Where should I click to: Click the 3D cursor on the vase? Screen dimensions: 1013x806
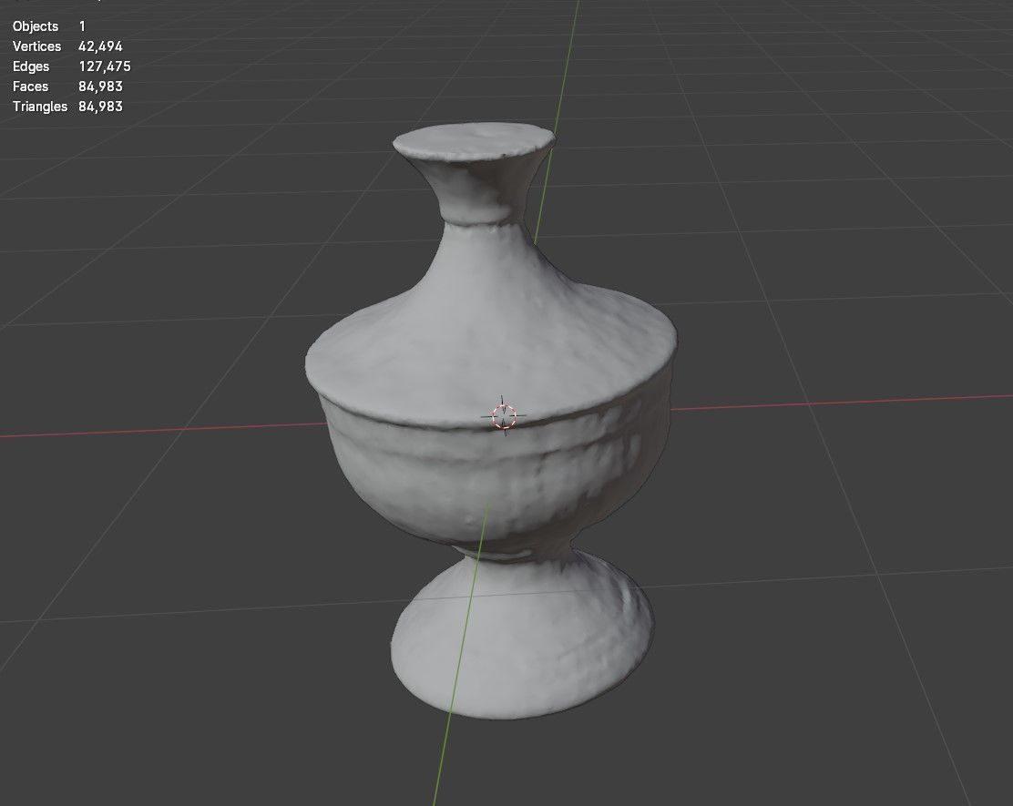click(504, 416)
